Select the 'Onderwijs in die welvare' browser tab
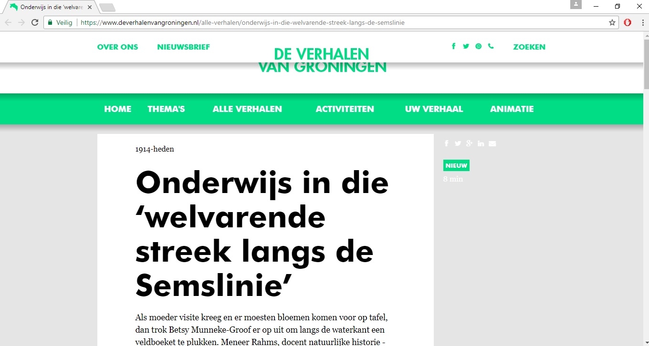Viewport: 649px width, 346px height. click(x=50, y=7)
